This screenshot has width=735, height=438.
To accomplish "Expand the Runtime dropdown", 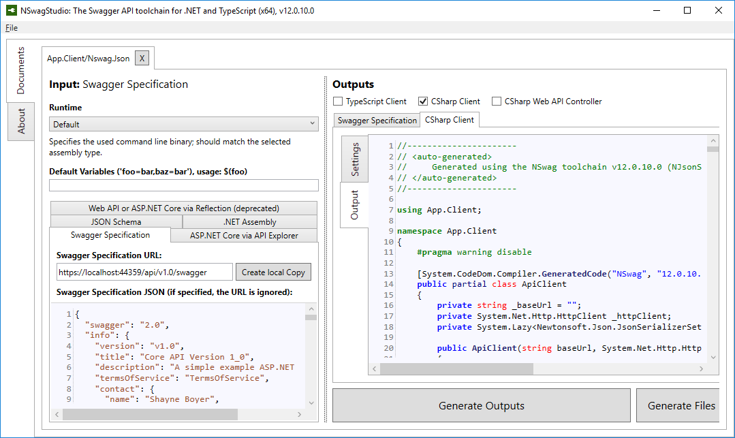I will click(x=183, y=124).
